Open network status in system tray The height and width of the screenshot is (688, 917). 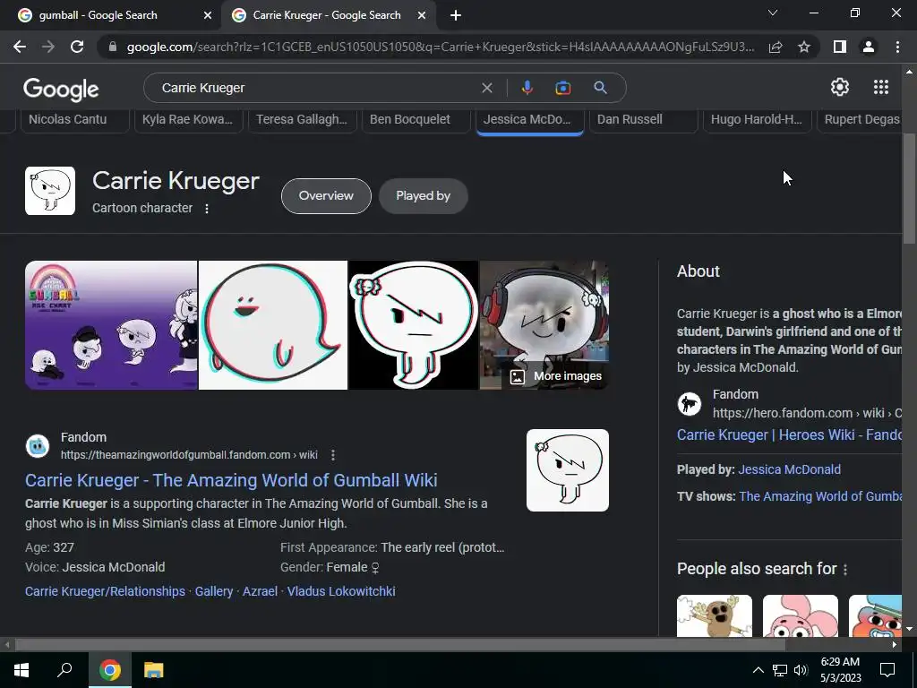coord(780,670)
